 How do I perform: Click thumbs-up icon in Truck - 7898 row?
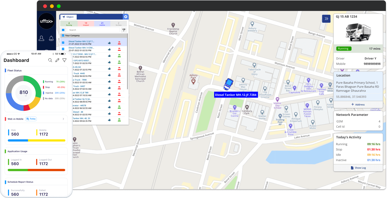pos(109,81)
